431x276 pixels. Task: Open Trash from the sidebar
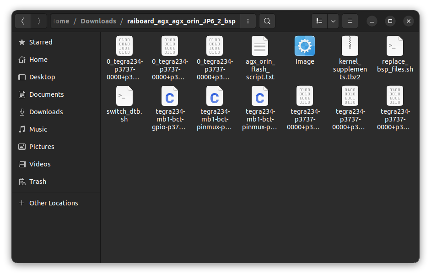[56, 182]
